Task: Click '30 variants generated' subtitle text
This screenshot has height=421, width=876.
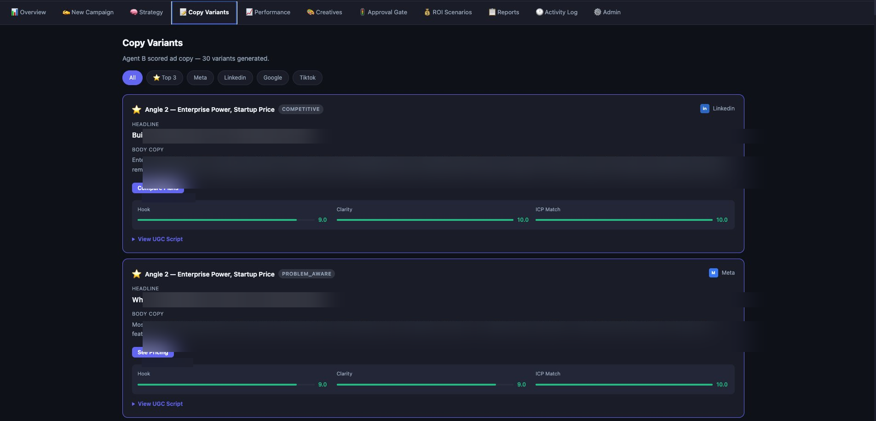Action: coord(236,58)
